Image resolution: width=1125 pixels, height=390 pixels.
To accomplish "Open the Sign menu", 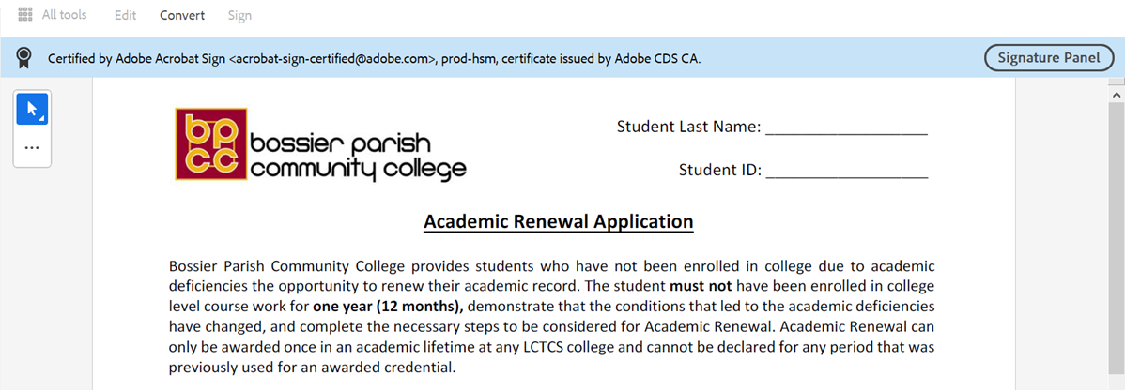I will coord(239,15).
